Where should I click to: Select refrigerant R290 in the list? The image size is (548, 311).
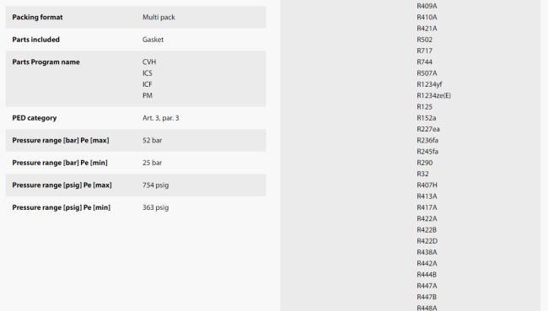[424, 163]
